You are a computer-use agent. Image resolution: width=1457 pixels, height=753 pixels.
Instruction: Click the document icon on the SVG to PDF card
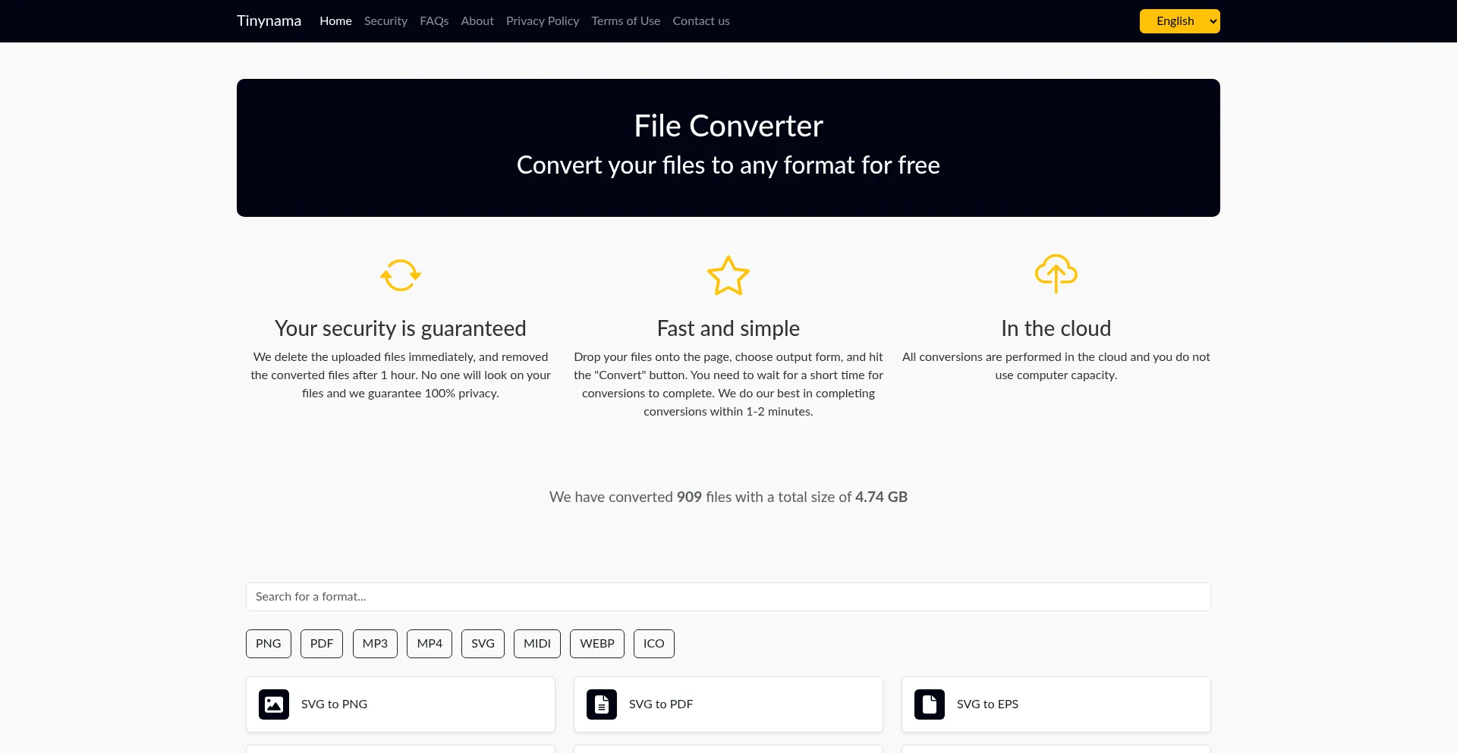[602, 704]
